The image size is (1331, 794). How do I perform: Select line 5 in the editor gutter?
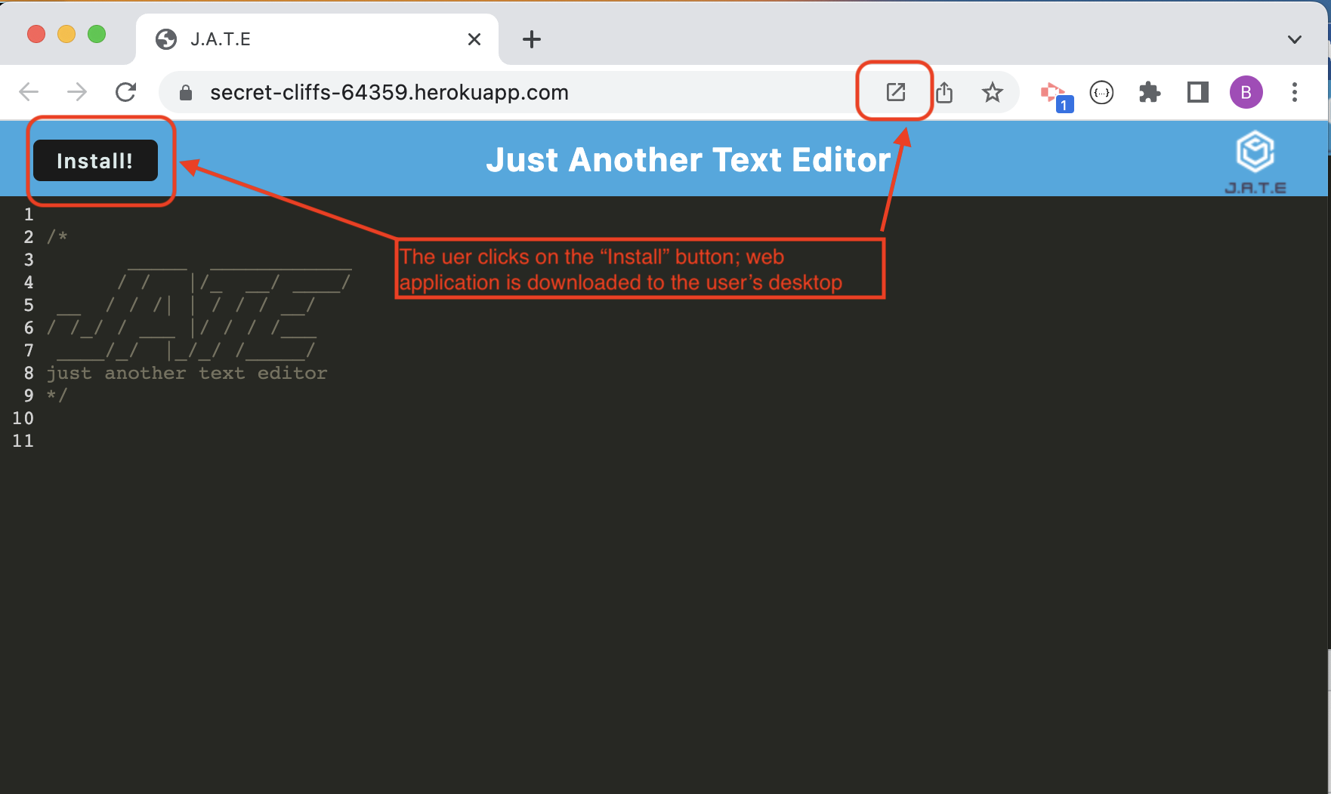point(29,304)
